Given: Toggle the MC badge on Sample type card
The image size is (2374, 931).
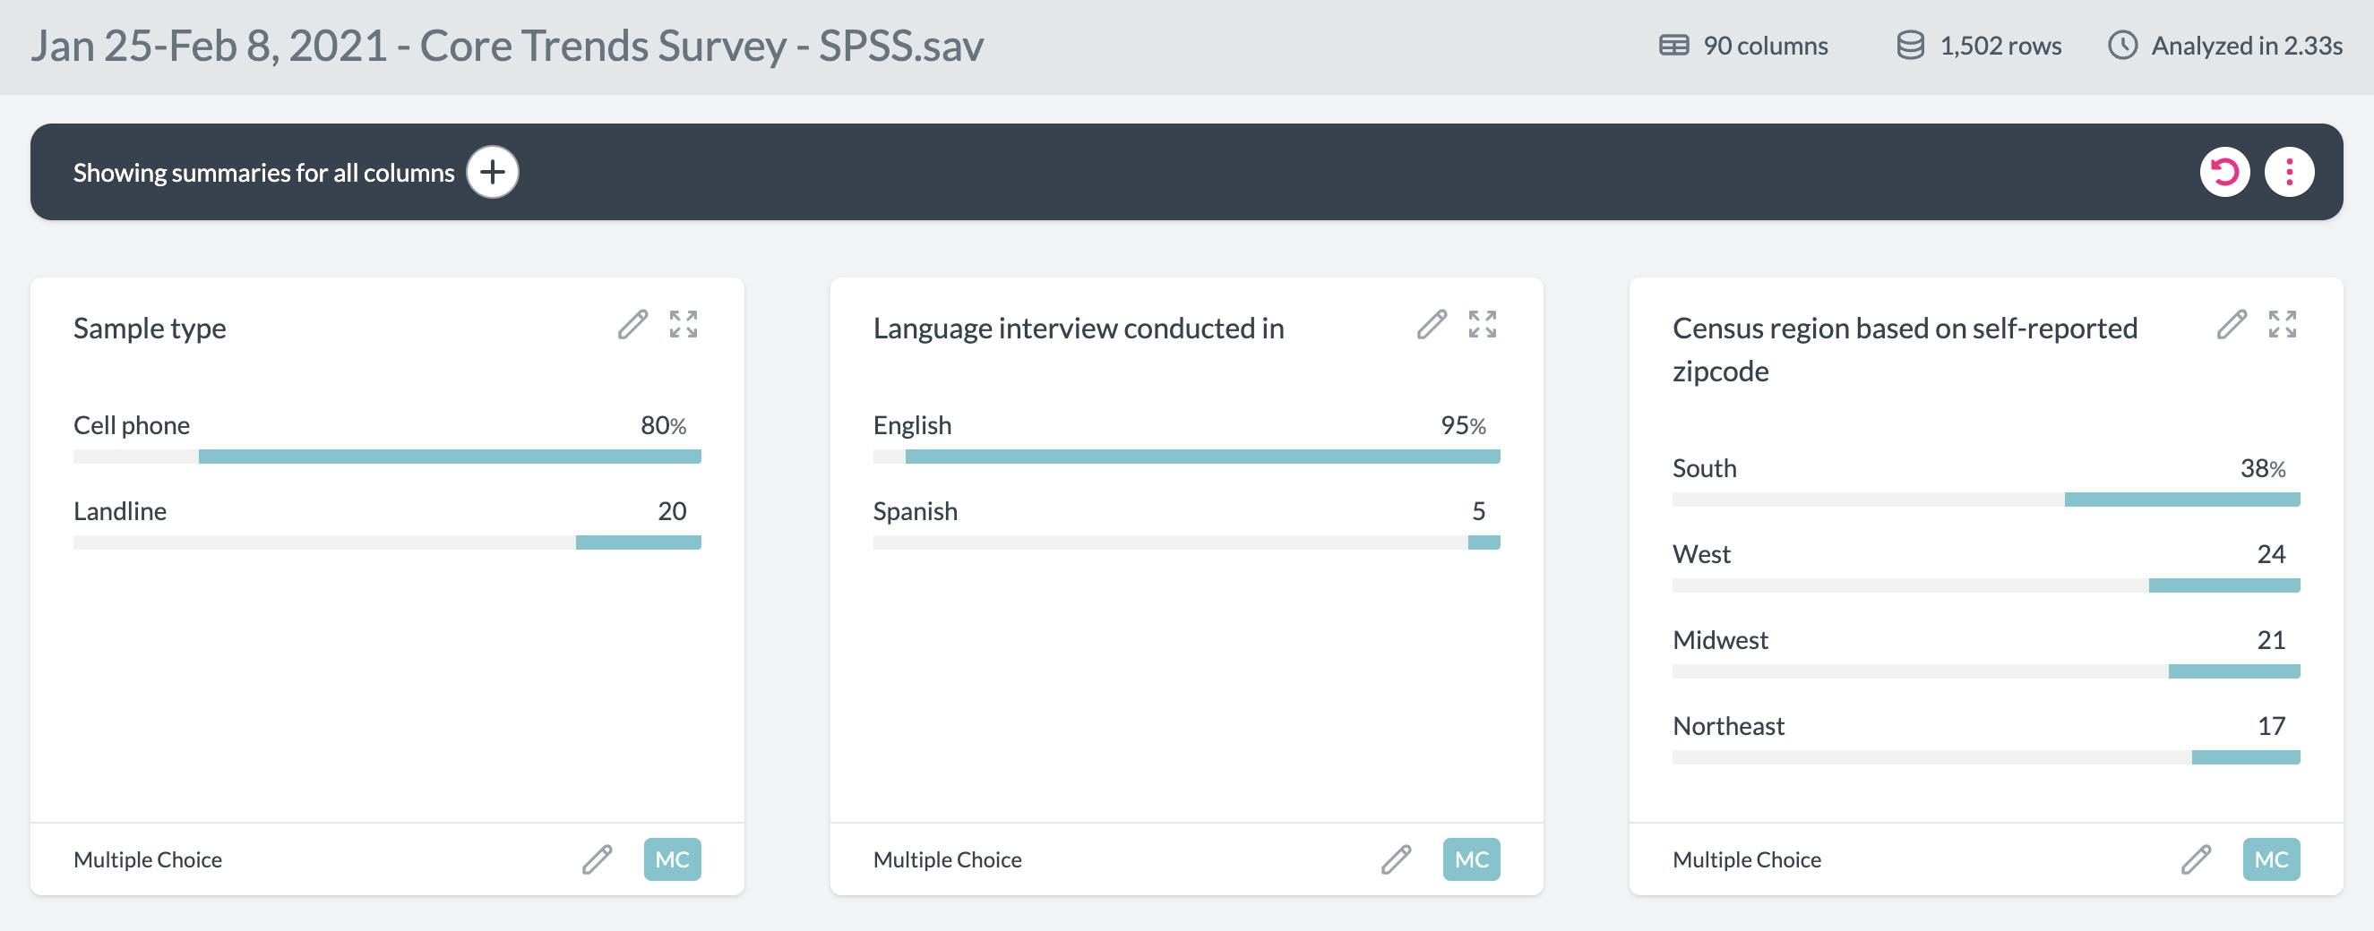Looking at the screenshot, I should point(672,859).
